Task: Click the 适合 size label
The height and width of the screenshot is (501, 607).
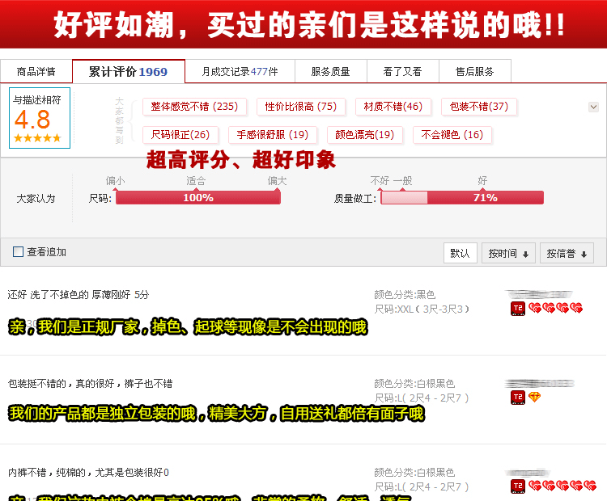Action: [196, 180]
